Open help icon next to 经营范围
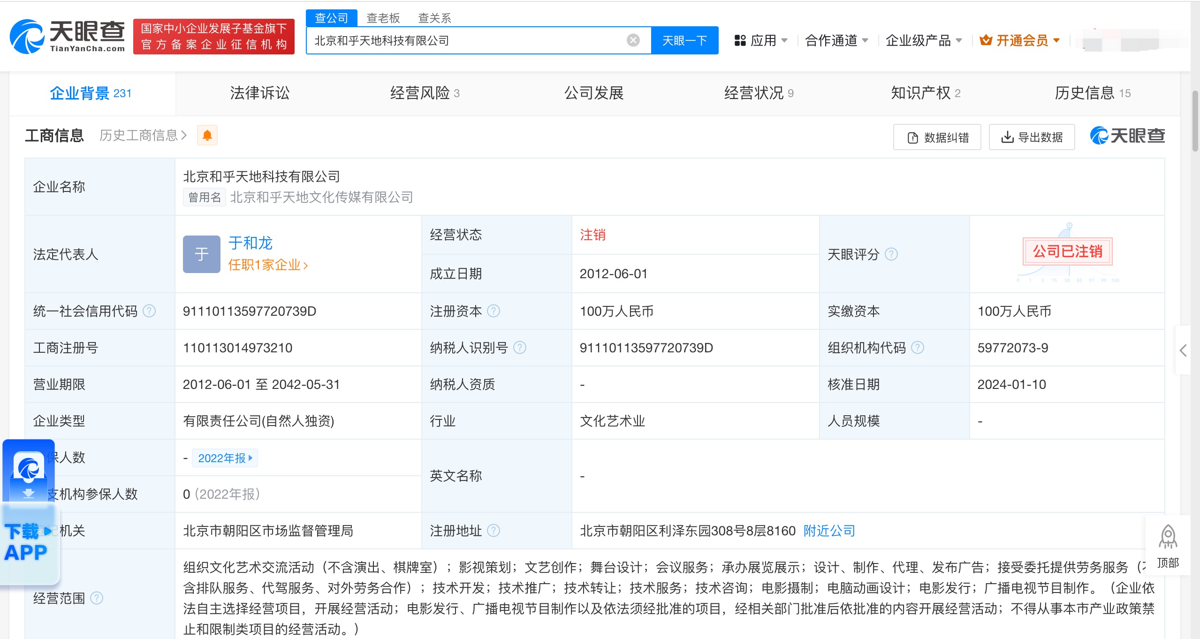Screen dimensions: 1200x639 [97, 598]
